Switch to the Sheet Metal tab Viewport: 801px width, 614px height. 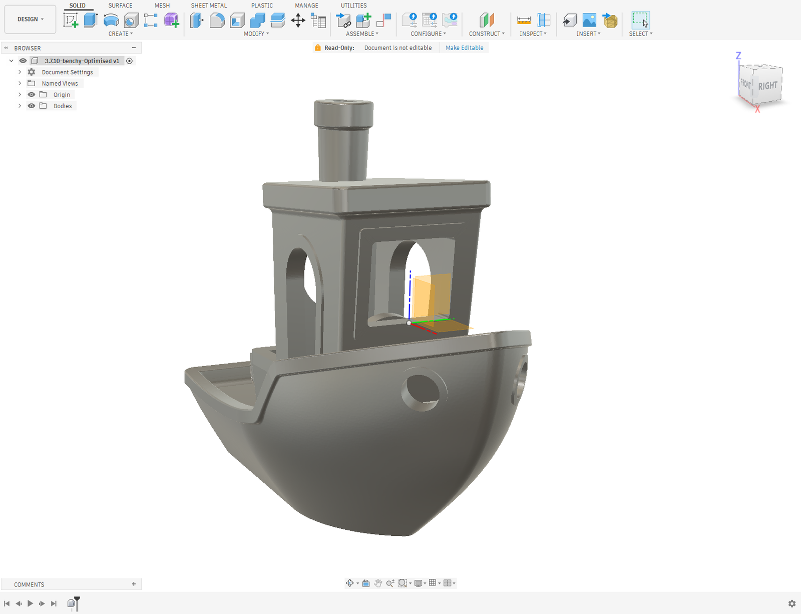209,6
